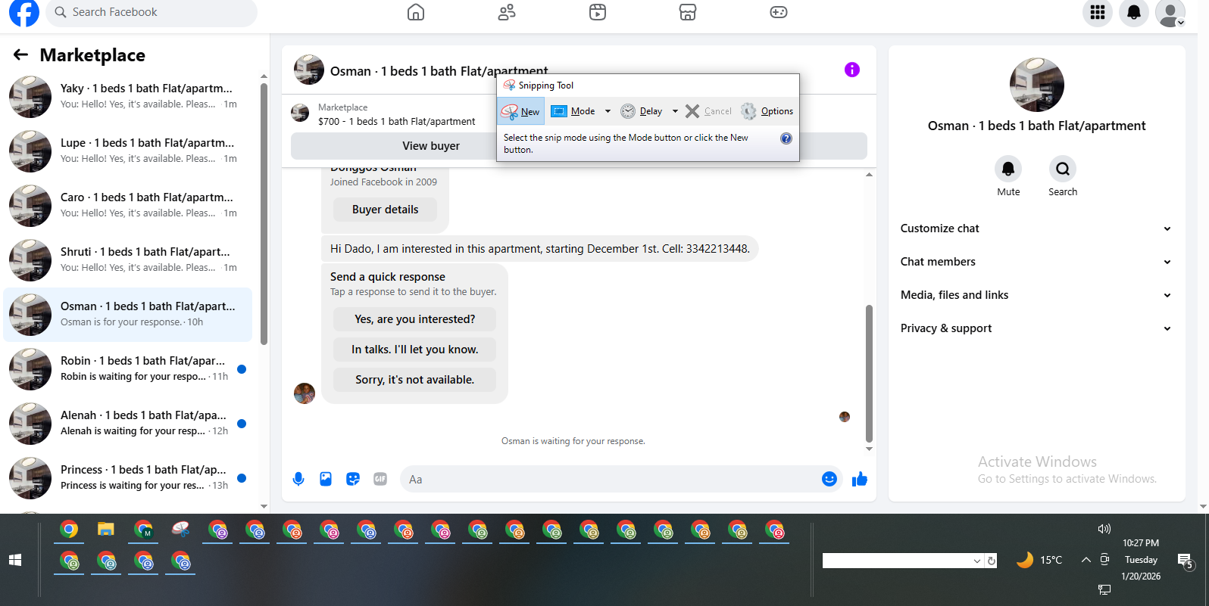This screenshot has width=1209, height=606.
Task: Mute the Osman conversation
Action: tap(1008, 169)
